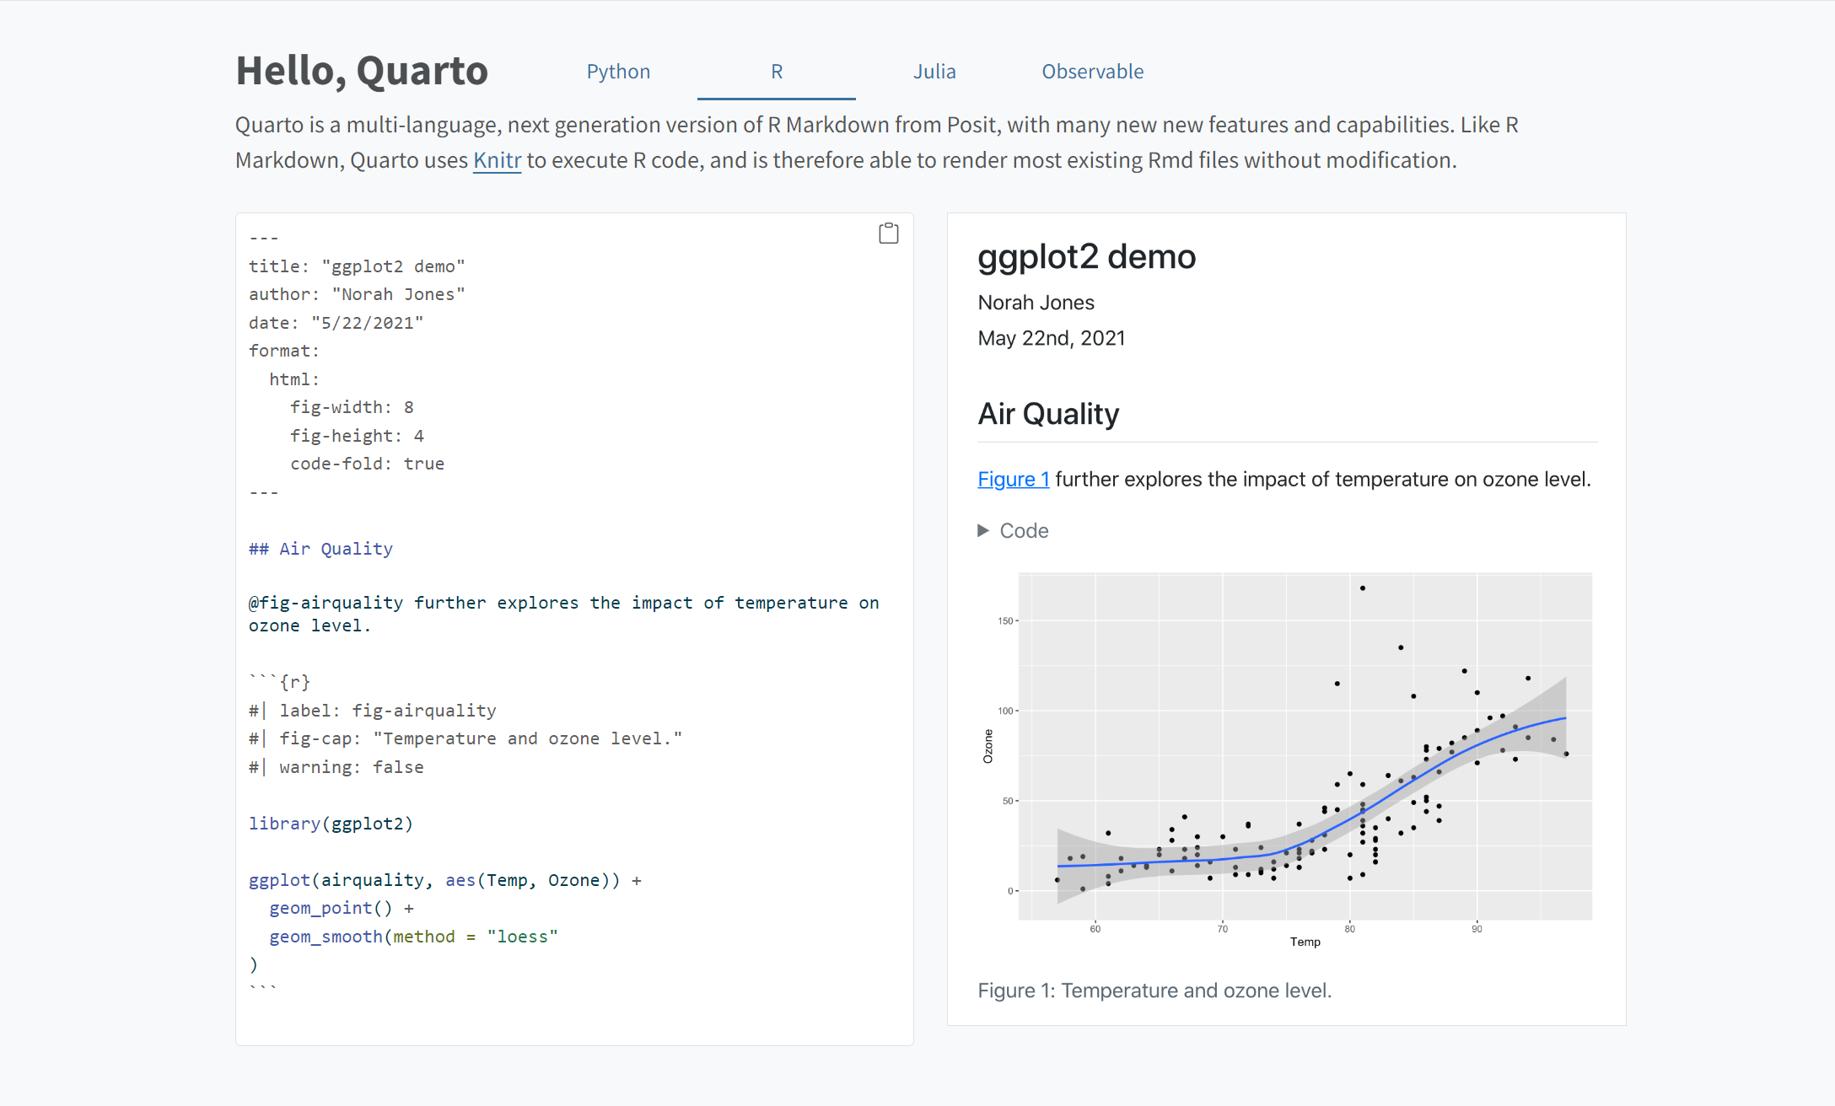Click the ggplot2 demo title
Viewport: 1835px width, 1106px height.
1086,257
